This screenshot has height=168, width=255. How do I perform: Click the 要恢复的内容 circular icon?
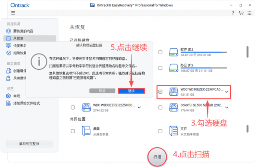pyautogui.click(x=9, y=31)
